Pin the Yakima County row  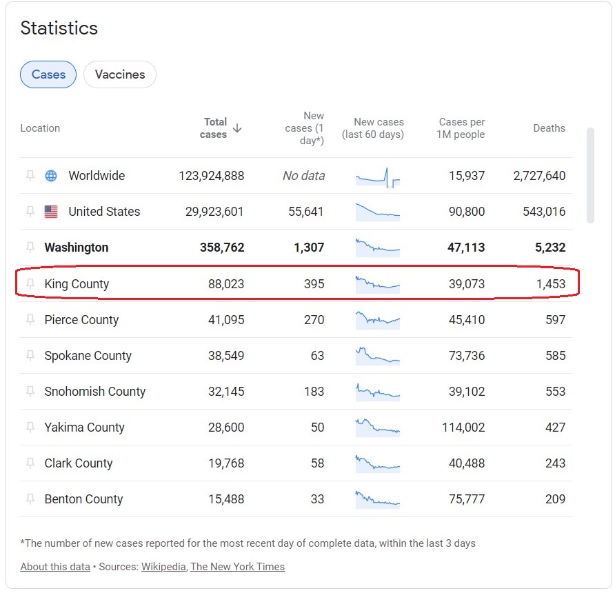(30, 427)
